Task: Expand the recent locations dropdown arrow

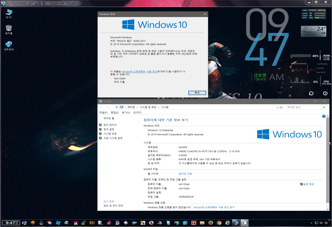Action: pos(112,107)
